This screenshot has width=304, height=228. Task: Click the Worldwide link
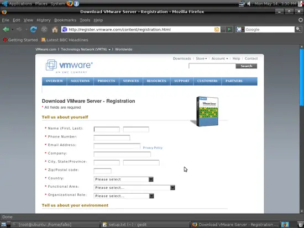(x=123, y=49)
